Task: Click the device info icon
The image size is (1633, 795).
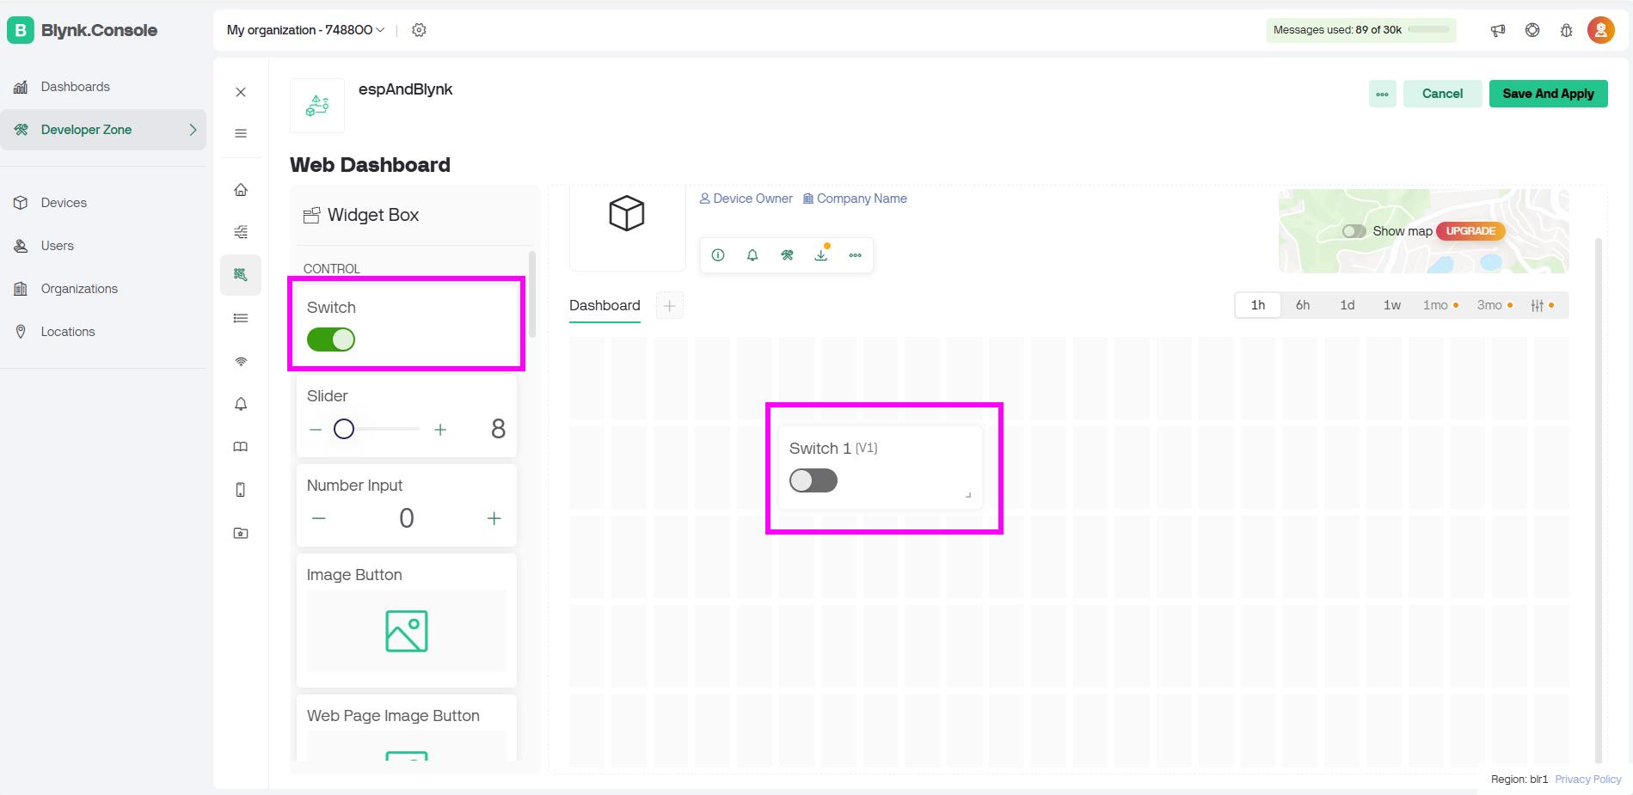Action: tap(718, 255)
